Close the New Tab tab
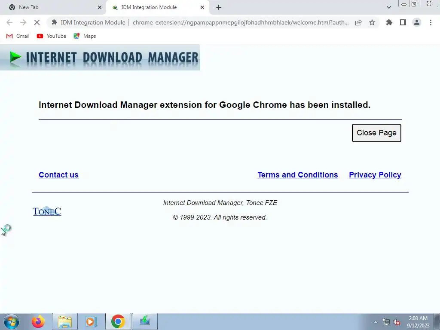The height and width of the screenshot is (330, 440). tap(100, 7)
